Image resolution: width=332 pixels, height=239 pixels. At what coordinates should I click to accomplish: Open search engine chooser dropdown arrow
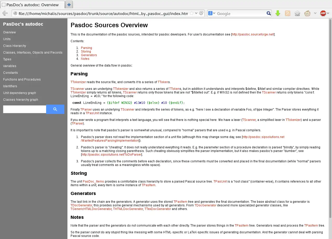pos(214,13)
